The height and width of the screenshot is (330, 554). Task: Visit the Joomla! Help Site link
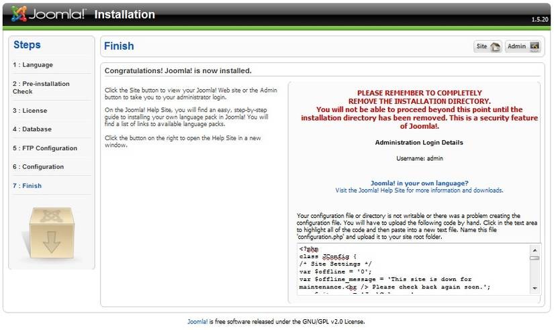[x=420, y=190]
